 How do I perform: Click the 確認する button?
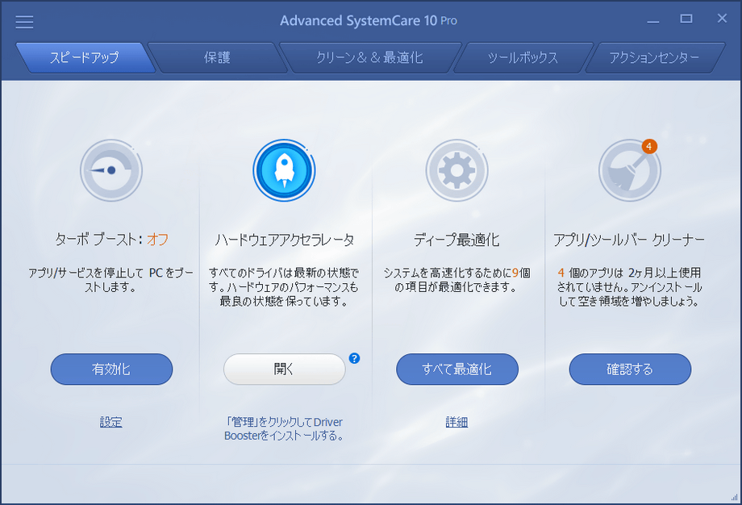pyautogui.click(x=630, y=369)
